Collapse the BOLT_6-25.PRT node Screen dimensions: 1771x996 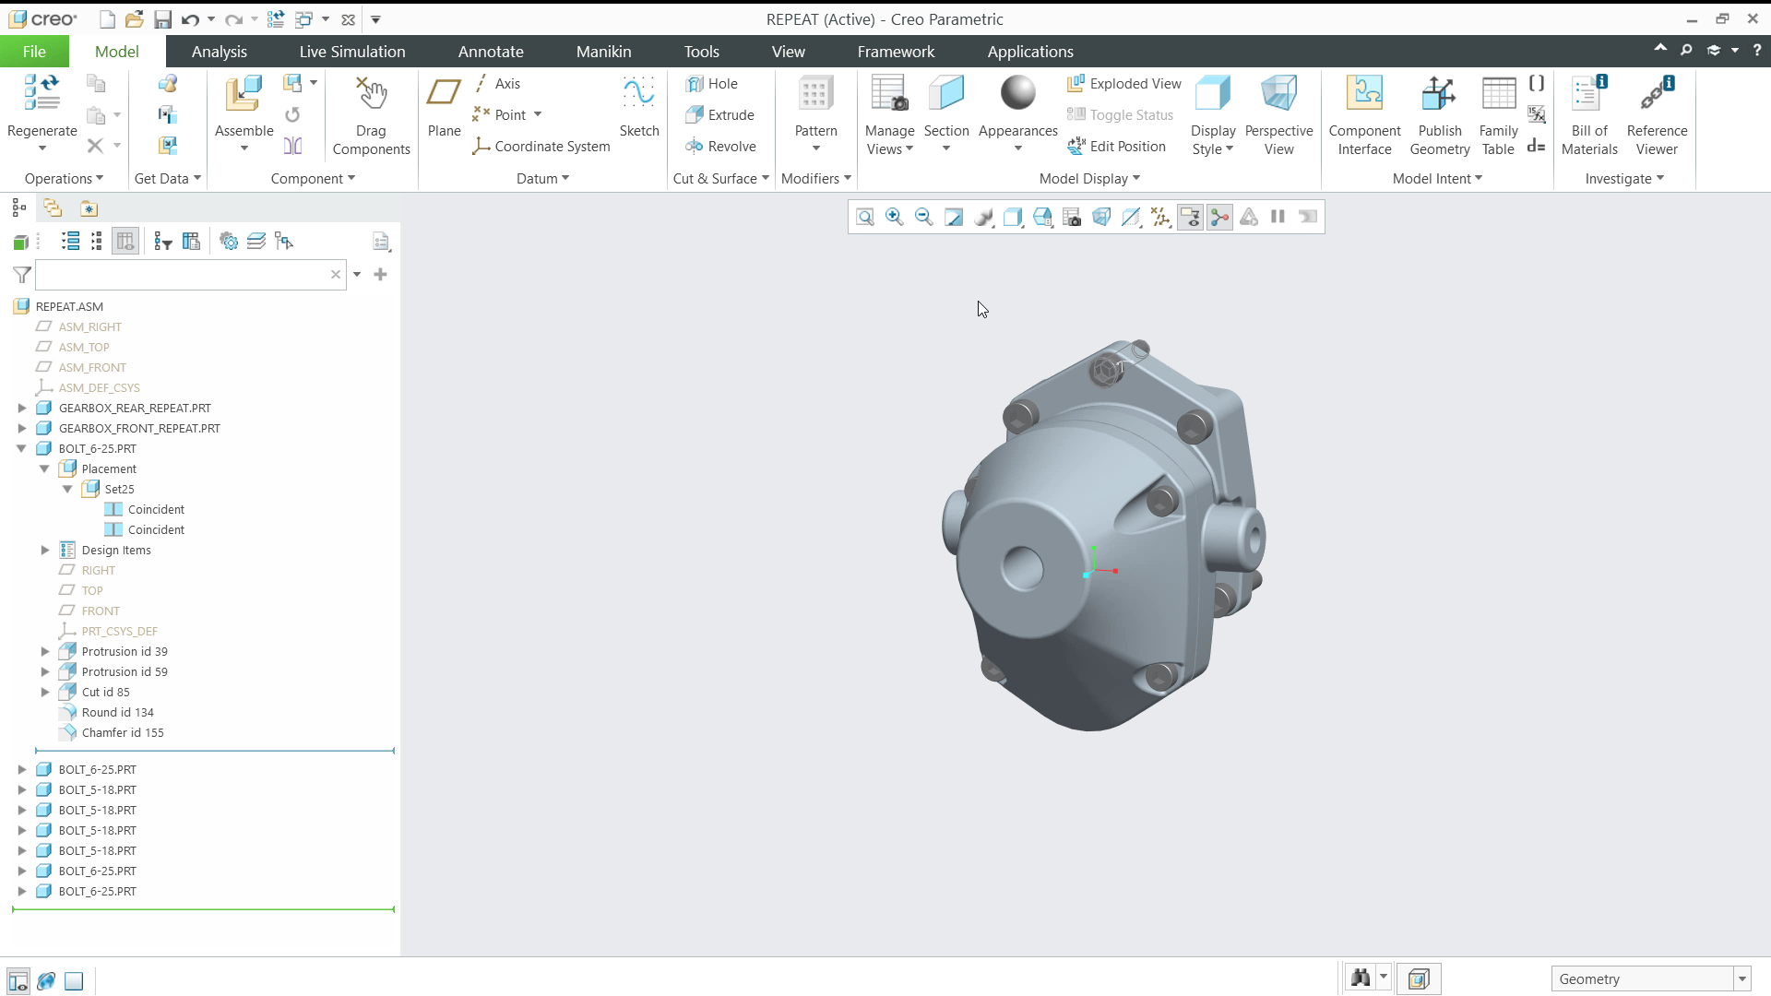click(x=21, y=448)
